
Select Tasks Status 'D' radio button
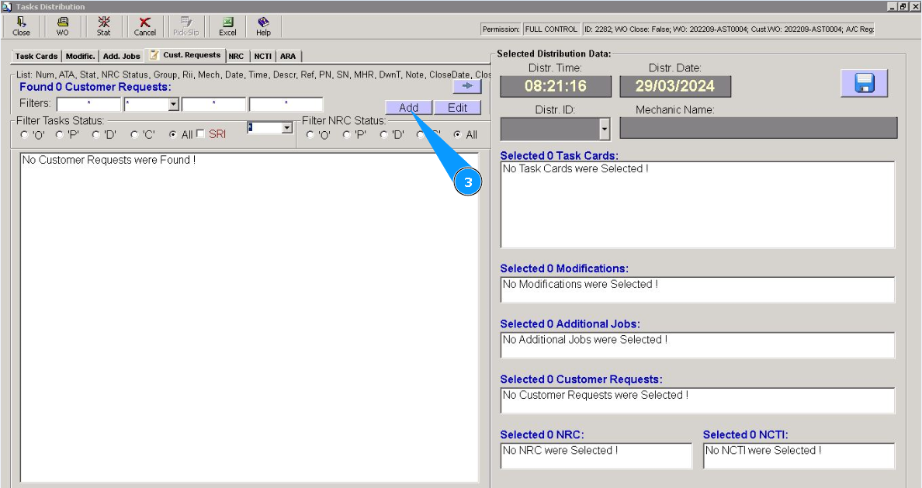(x=96, y=135)
